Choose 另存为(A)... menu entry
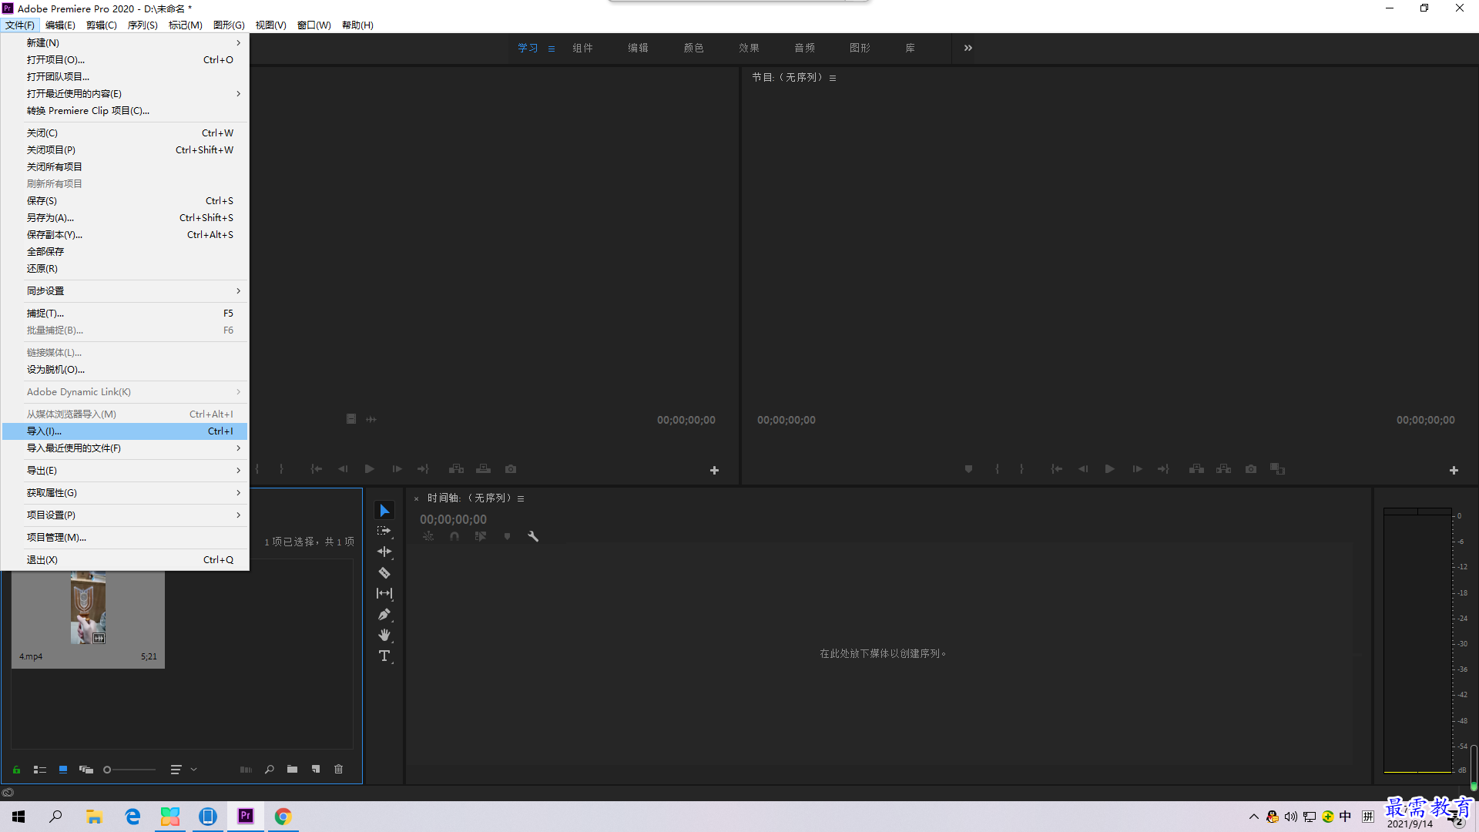This screenshot has width=1479, height=832. click(x=125, y=218)
